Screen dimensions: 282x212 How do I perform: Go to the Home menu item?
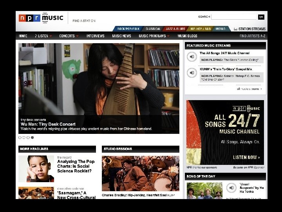click(x=23, y=36)
